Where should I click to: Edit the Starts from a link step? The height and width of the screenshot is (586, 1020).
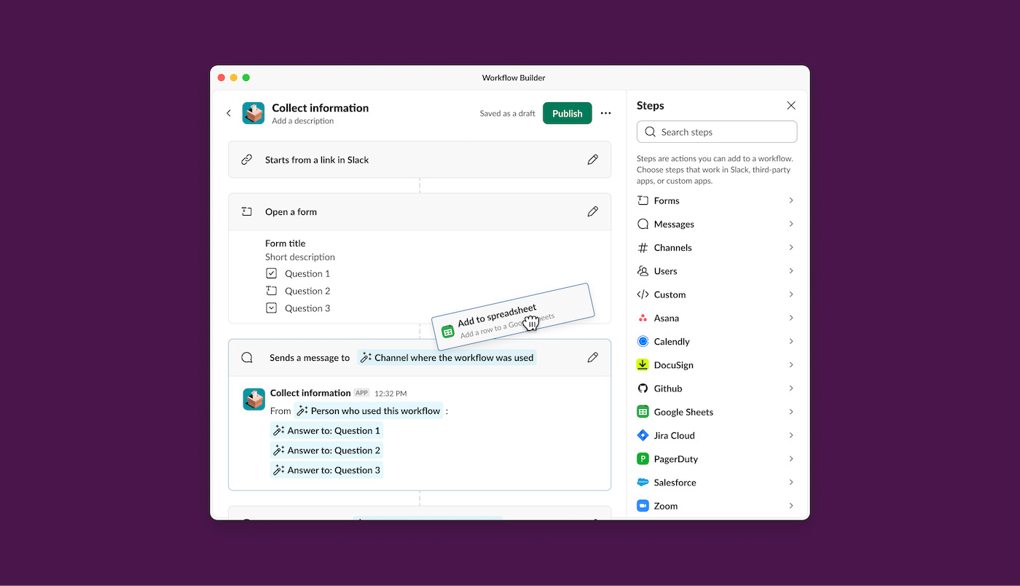592,160
